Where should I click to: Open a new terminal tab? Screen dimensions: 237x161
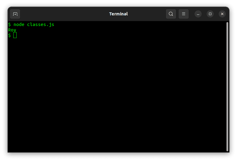click(x=15, y=14)
